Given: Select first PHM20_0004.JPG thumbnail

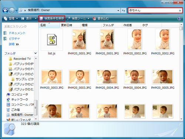Looking at the screenshot, I should pos(107,77).
